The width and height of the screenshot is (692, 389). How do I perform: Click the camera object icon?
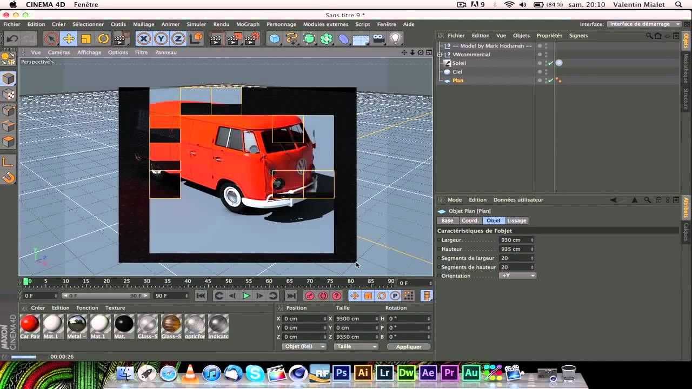click(x=378, y=38)
